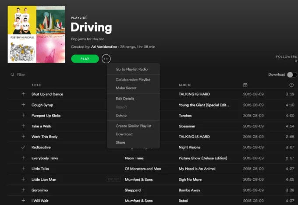Open the three-dots more options button
Image resolution: width=298 pixels, height=205 pixels.
[106, 59]
